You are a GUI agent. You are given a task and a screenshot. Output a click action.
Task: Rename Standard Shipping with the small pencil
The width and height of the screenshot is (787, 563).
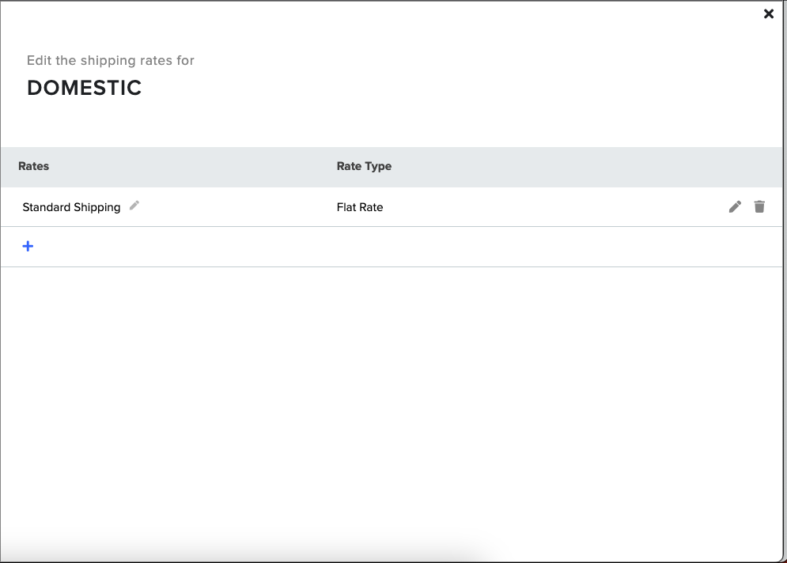click(134, 206)
